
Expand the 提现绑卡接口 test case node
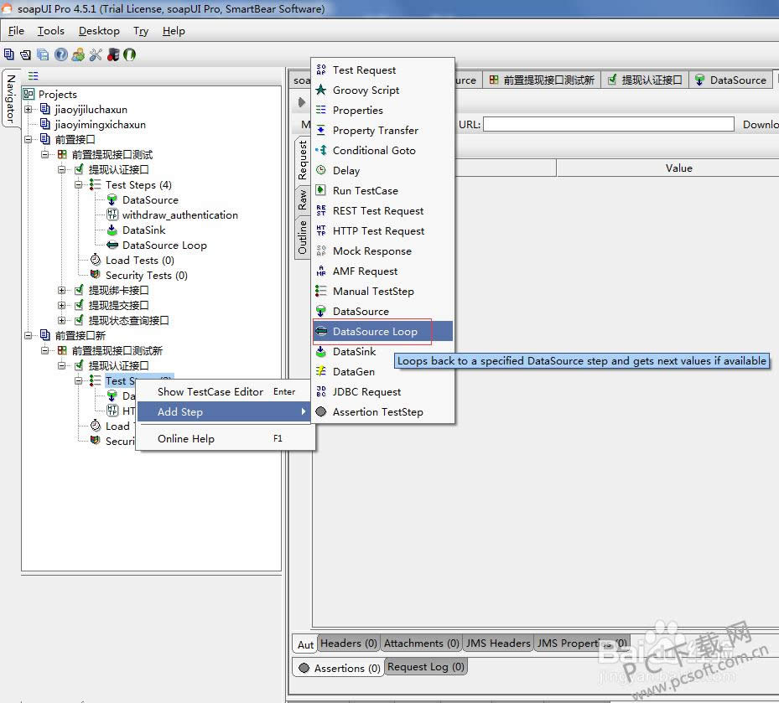[x=62, y=291]
